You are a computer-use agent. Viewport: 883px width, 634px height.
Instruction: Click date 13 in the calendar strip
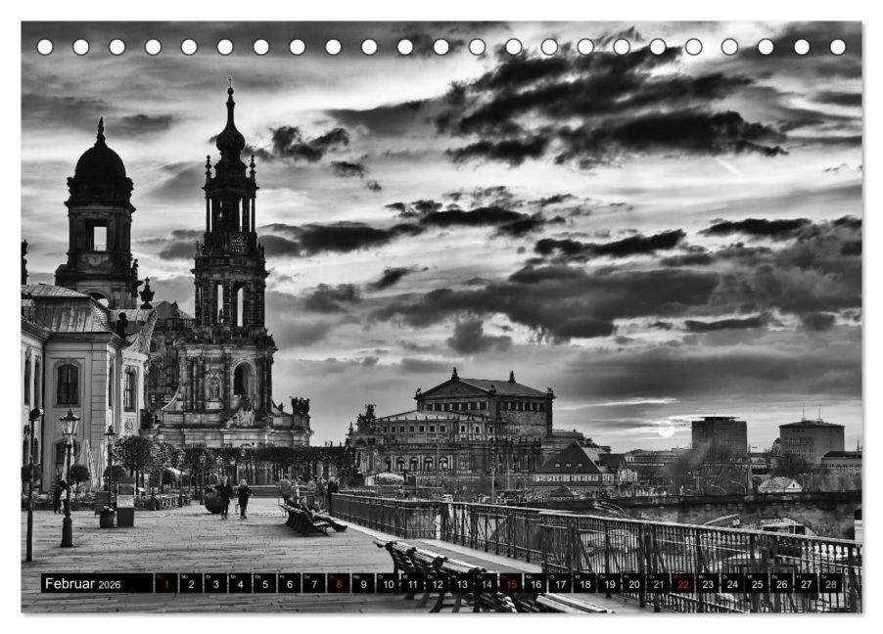[462, 583]
